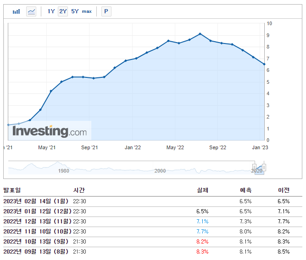Open the 2022년 12월 13일 (11월) release row
Image resolution: width=306 pixels, height=260 pixels.
(153, 222)
